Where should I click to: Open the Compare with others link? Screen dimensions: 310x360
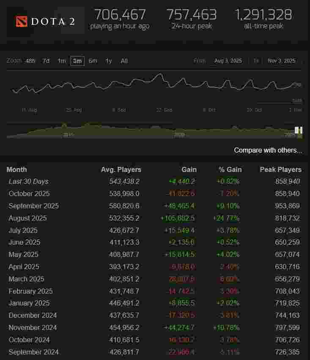[x=268, y=150]
